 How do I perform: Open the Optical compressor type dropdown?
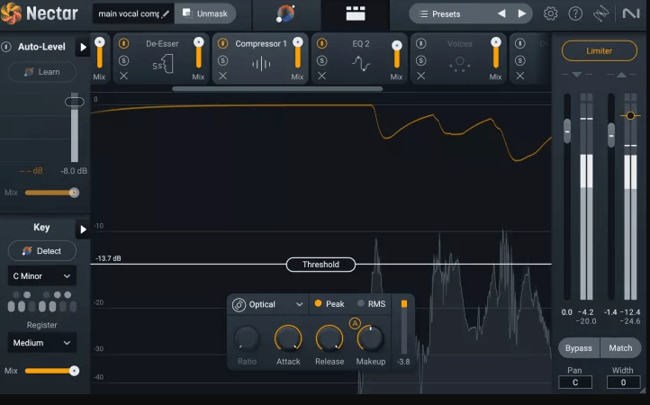269,305
